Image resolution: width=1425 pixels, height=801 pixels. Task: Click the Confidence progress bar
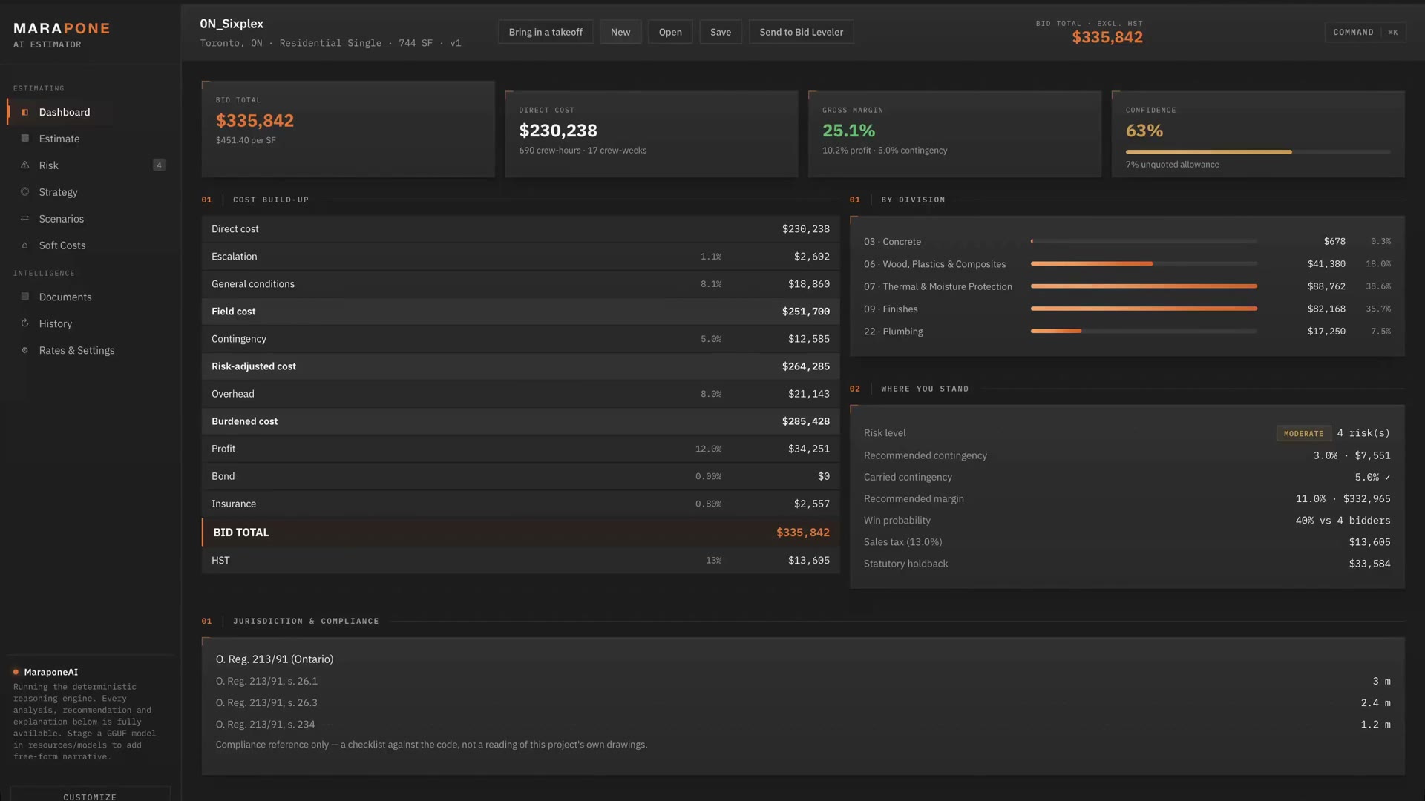[1258, 152]
